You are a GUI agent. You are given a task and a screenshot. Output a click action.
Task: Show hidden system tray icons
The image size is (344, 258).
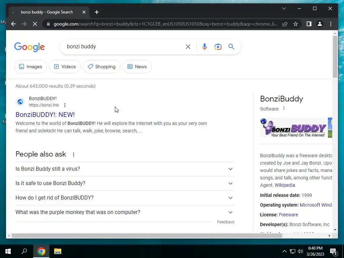[x=284, y=251]
